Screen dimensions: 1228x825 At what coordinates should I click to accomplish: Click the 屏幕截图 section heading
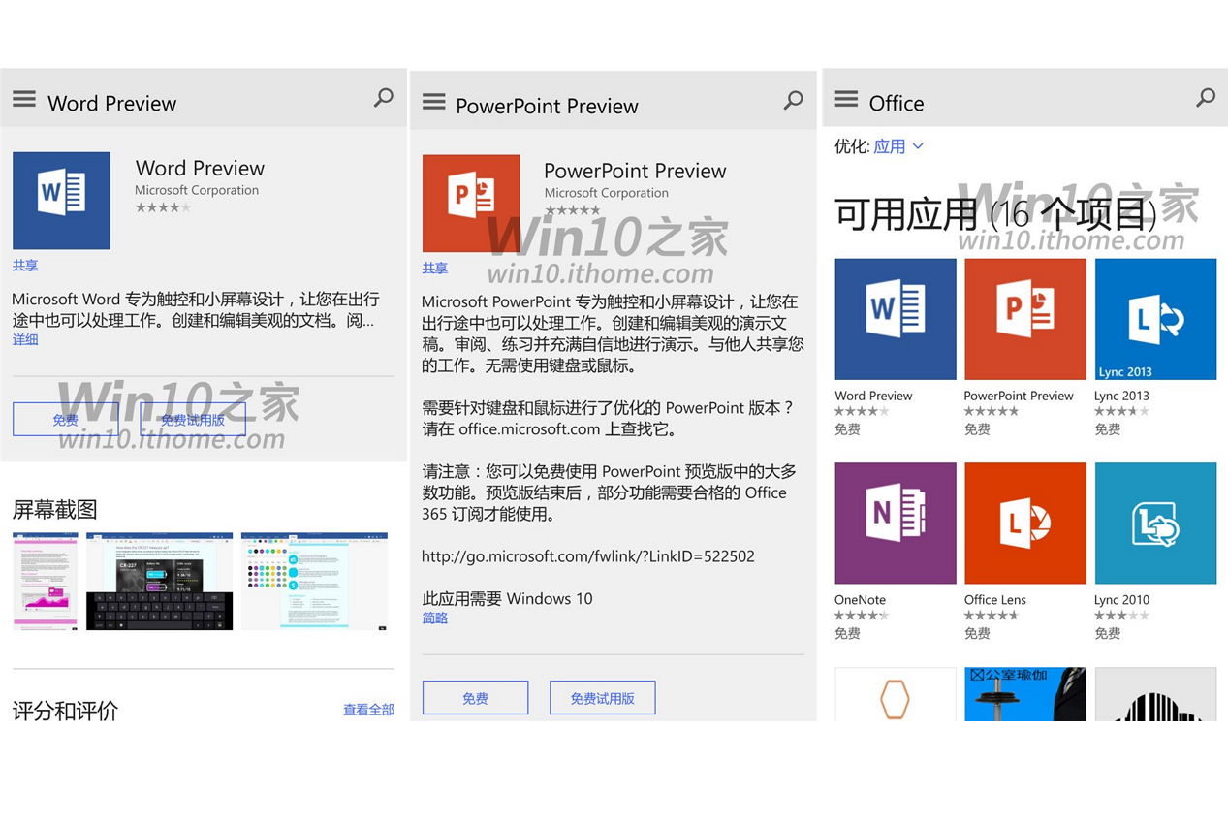click(55, 510)
